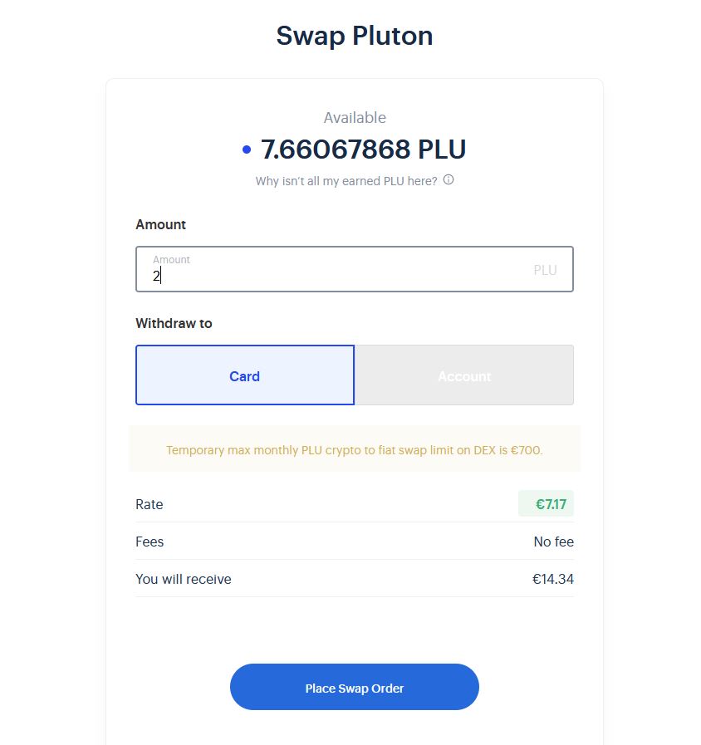
Task: Click the Swap Pluton page heading
Action: click(x=355, y=36)
